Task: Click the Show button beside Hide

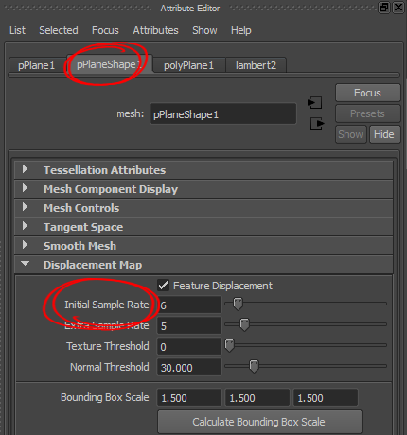Action: [x=351, y=134]
